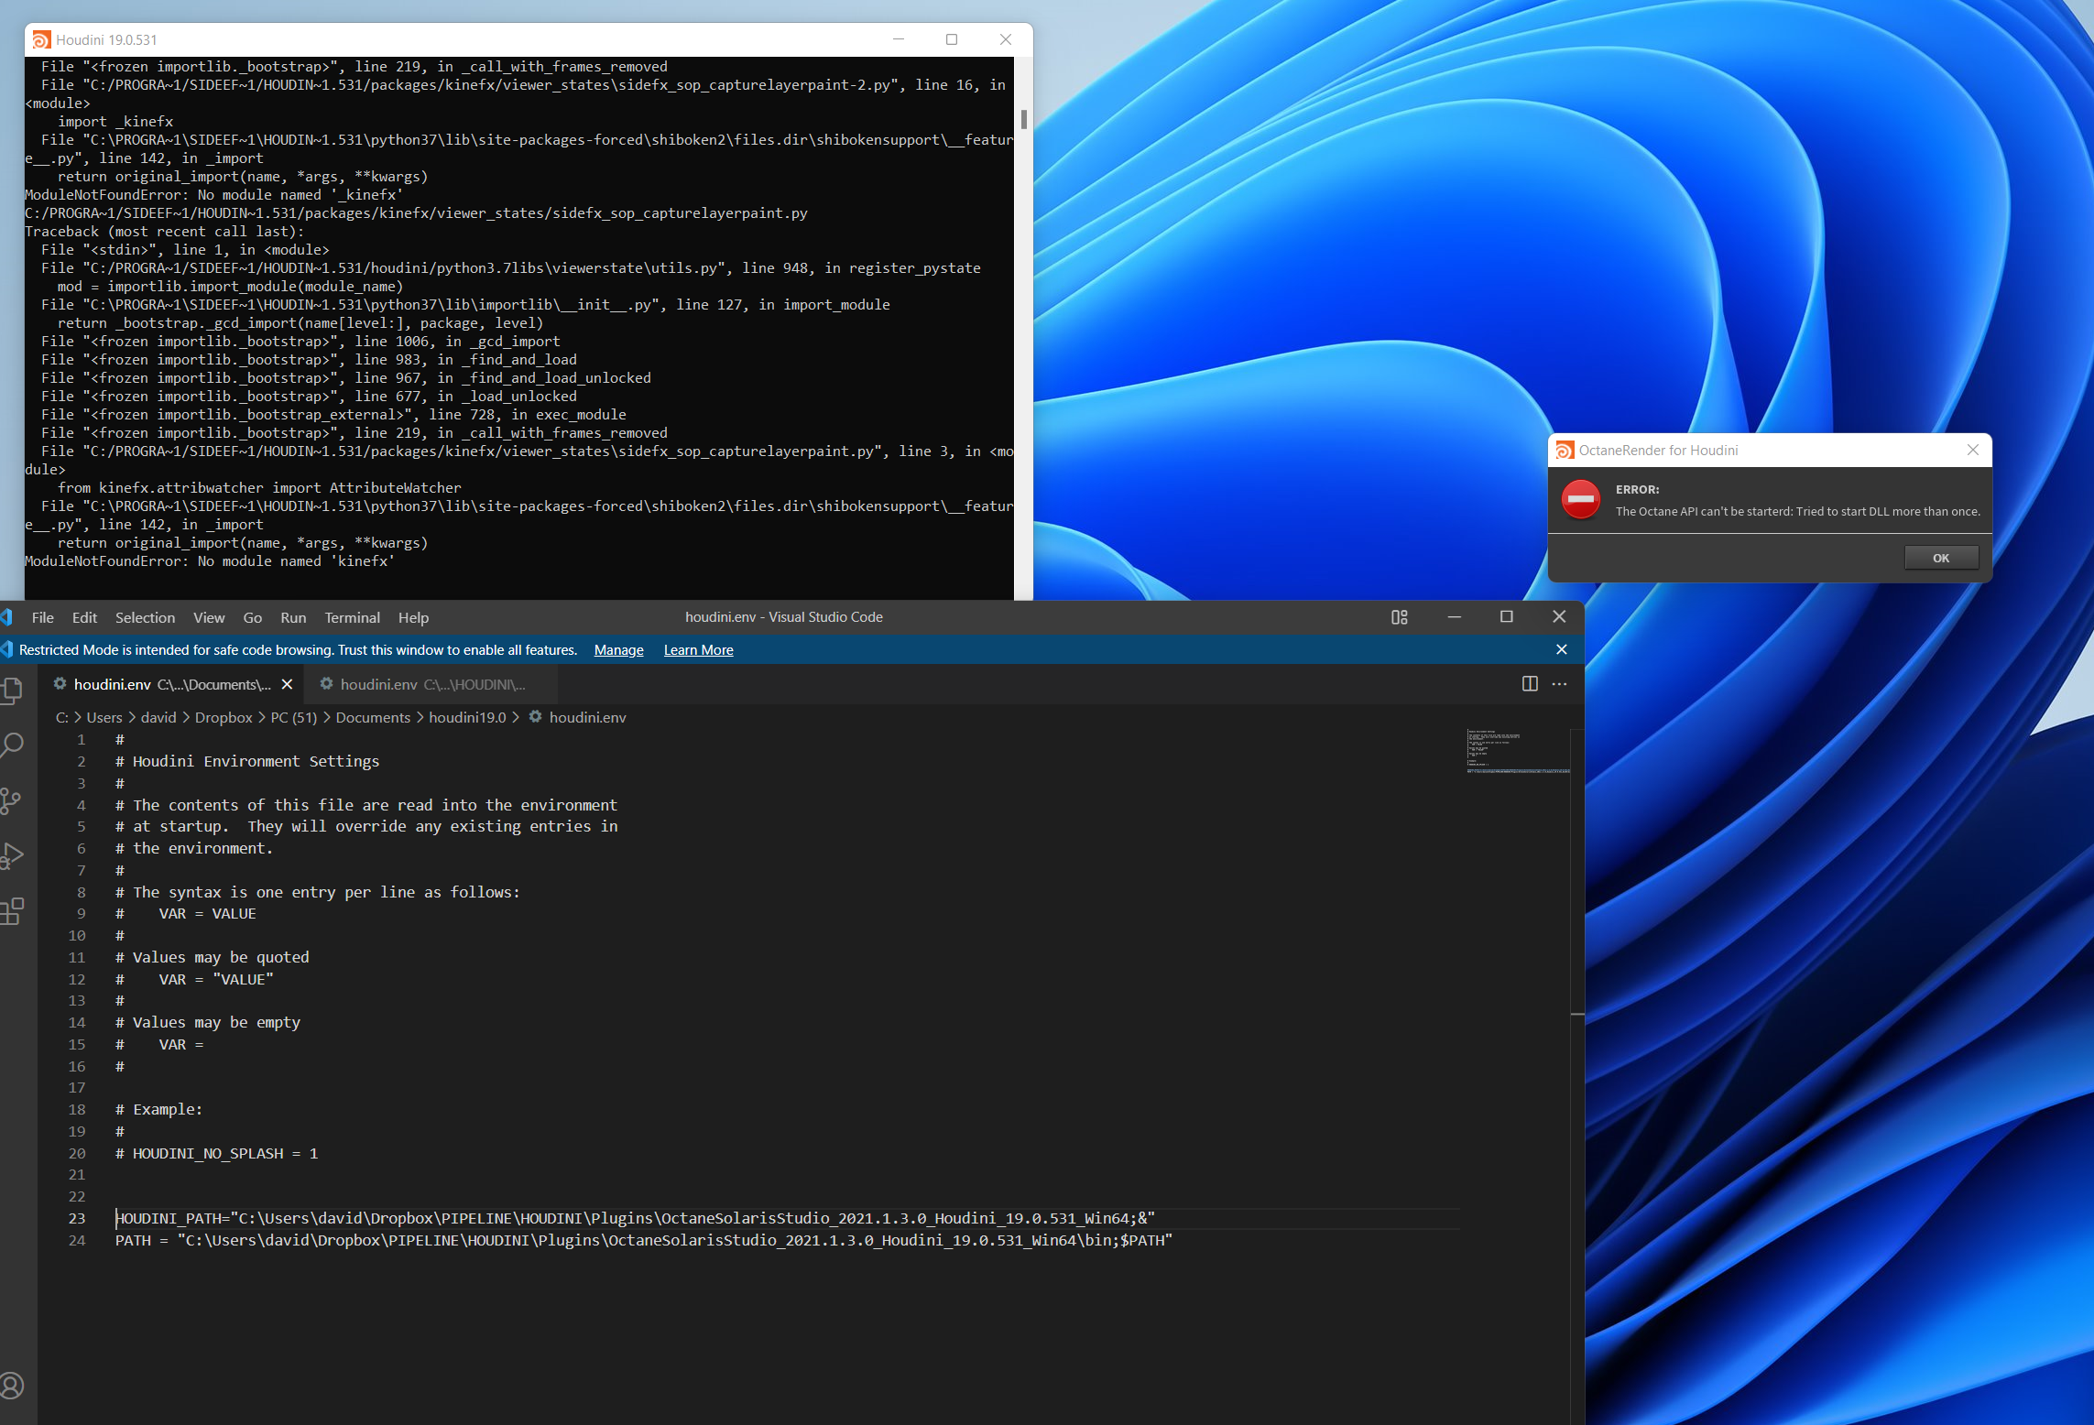Open the editor More Actions ellipsis

(x=1559, y=684)
